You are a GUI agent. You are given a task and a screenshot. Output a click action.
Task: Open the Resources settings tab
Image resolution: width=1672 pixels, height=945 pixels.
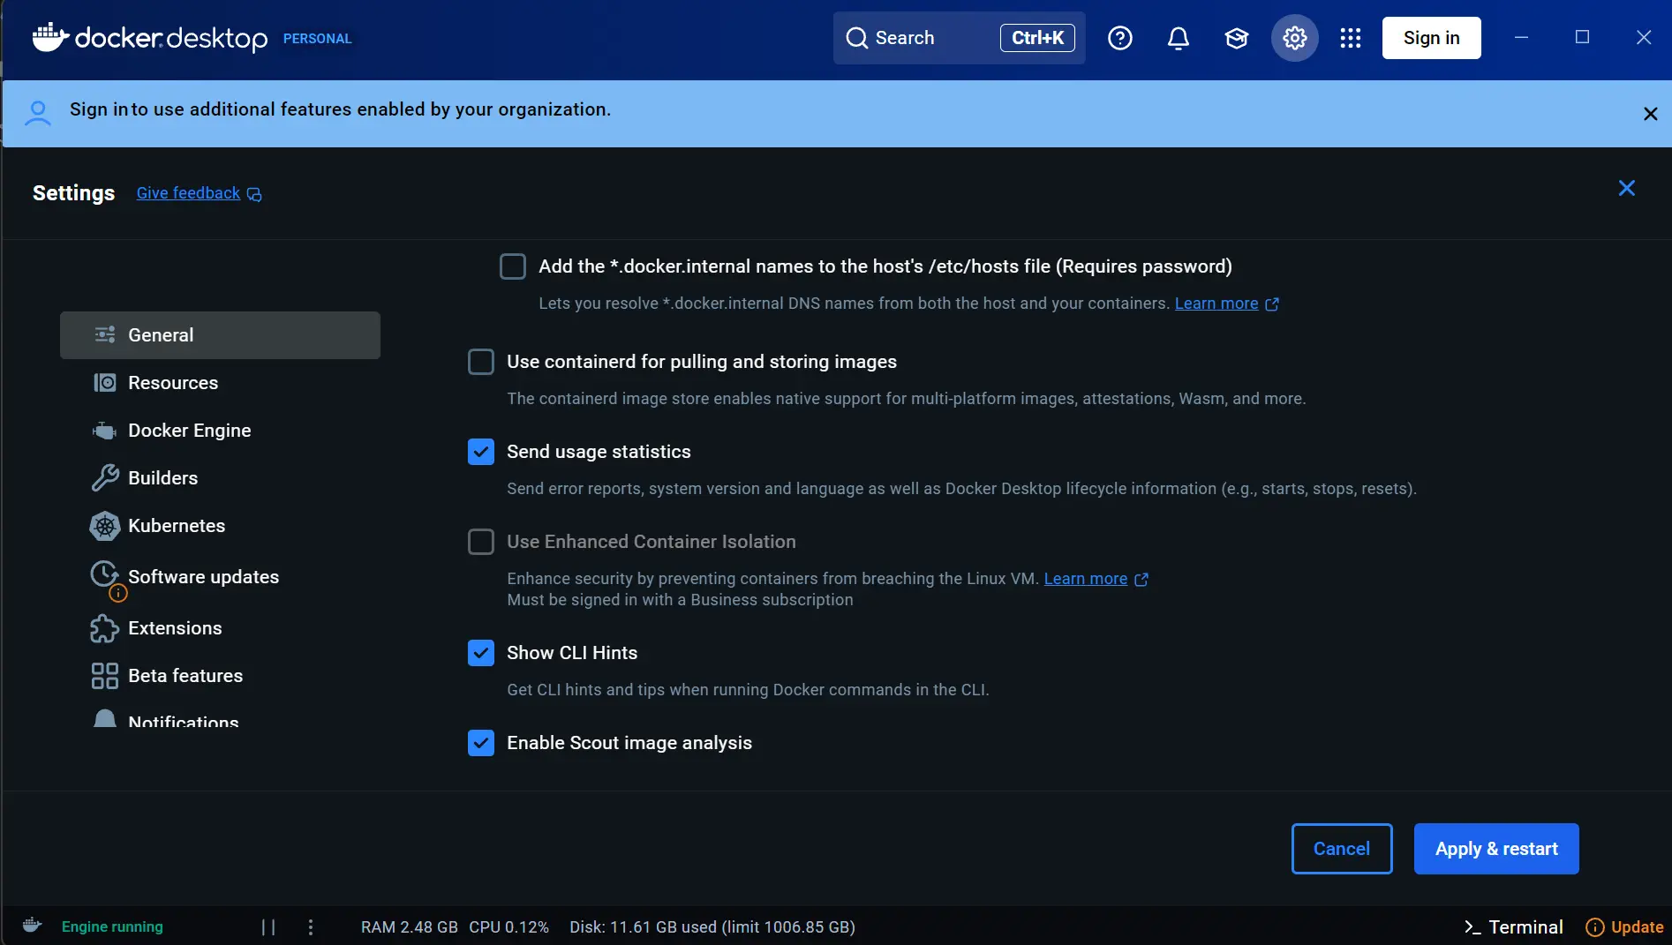coord(220,383)
